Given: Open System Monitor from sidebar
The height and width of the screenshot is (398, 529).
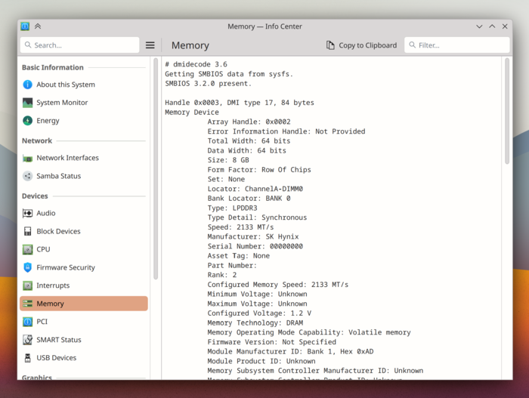Looking at the screenshot, I should tap(62, 103).
